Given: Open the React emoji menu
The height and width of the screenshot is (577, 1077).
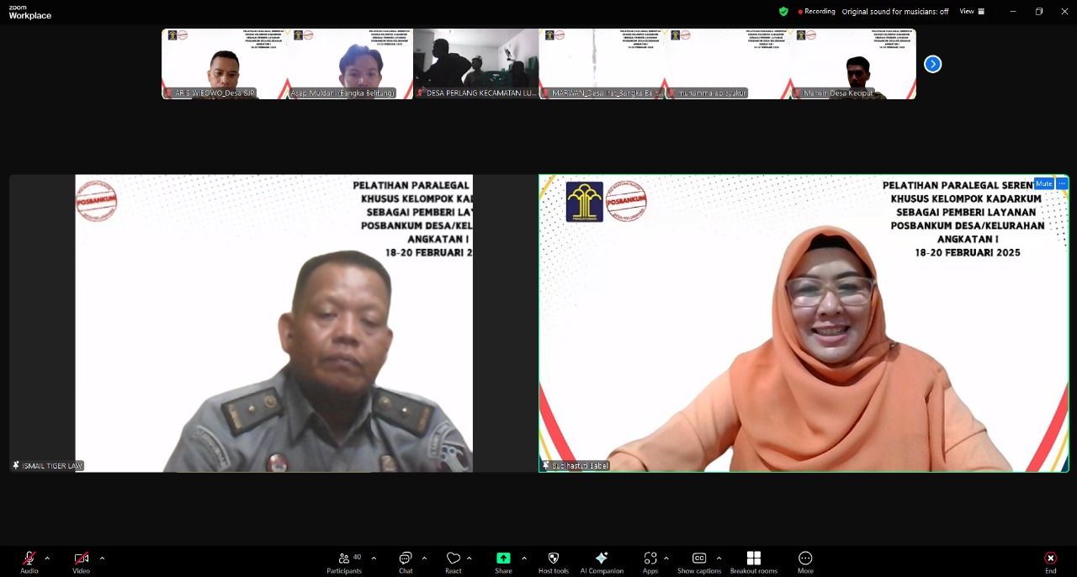Looking at the screenshot, I should click(454, 562).
